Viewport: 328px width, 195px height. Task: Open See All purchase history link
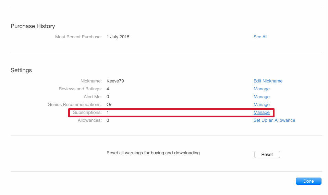260,37
